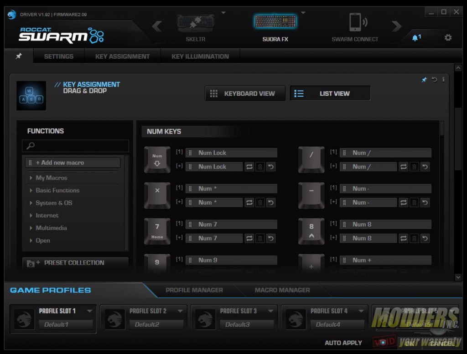
Task: Select primary Num 9 assignment field
Action: (x=231, y=260)
